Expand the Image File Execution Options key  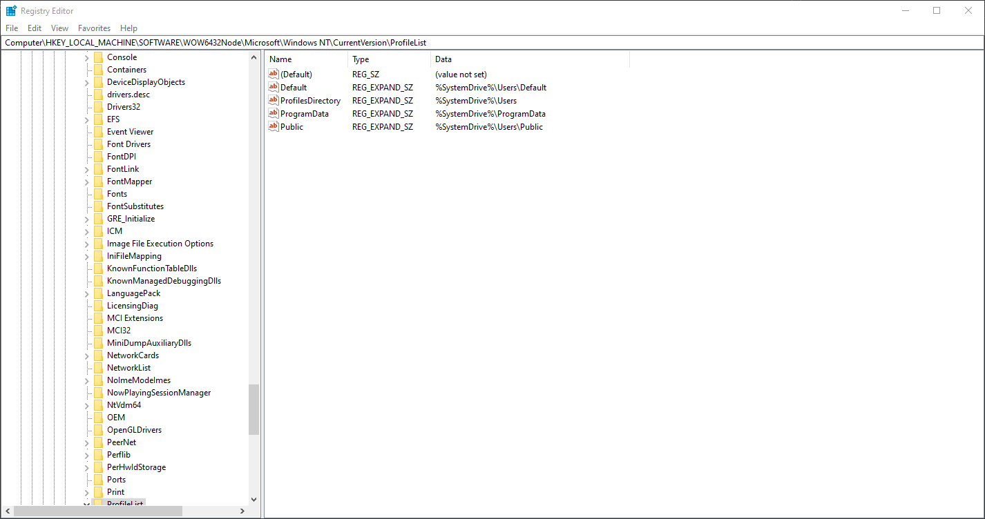pos(87,244)
